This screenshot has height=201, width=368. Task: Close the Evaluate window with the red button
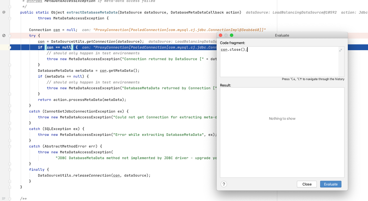pyautogui.click(x=221, y=35)
